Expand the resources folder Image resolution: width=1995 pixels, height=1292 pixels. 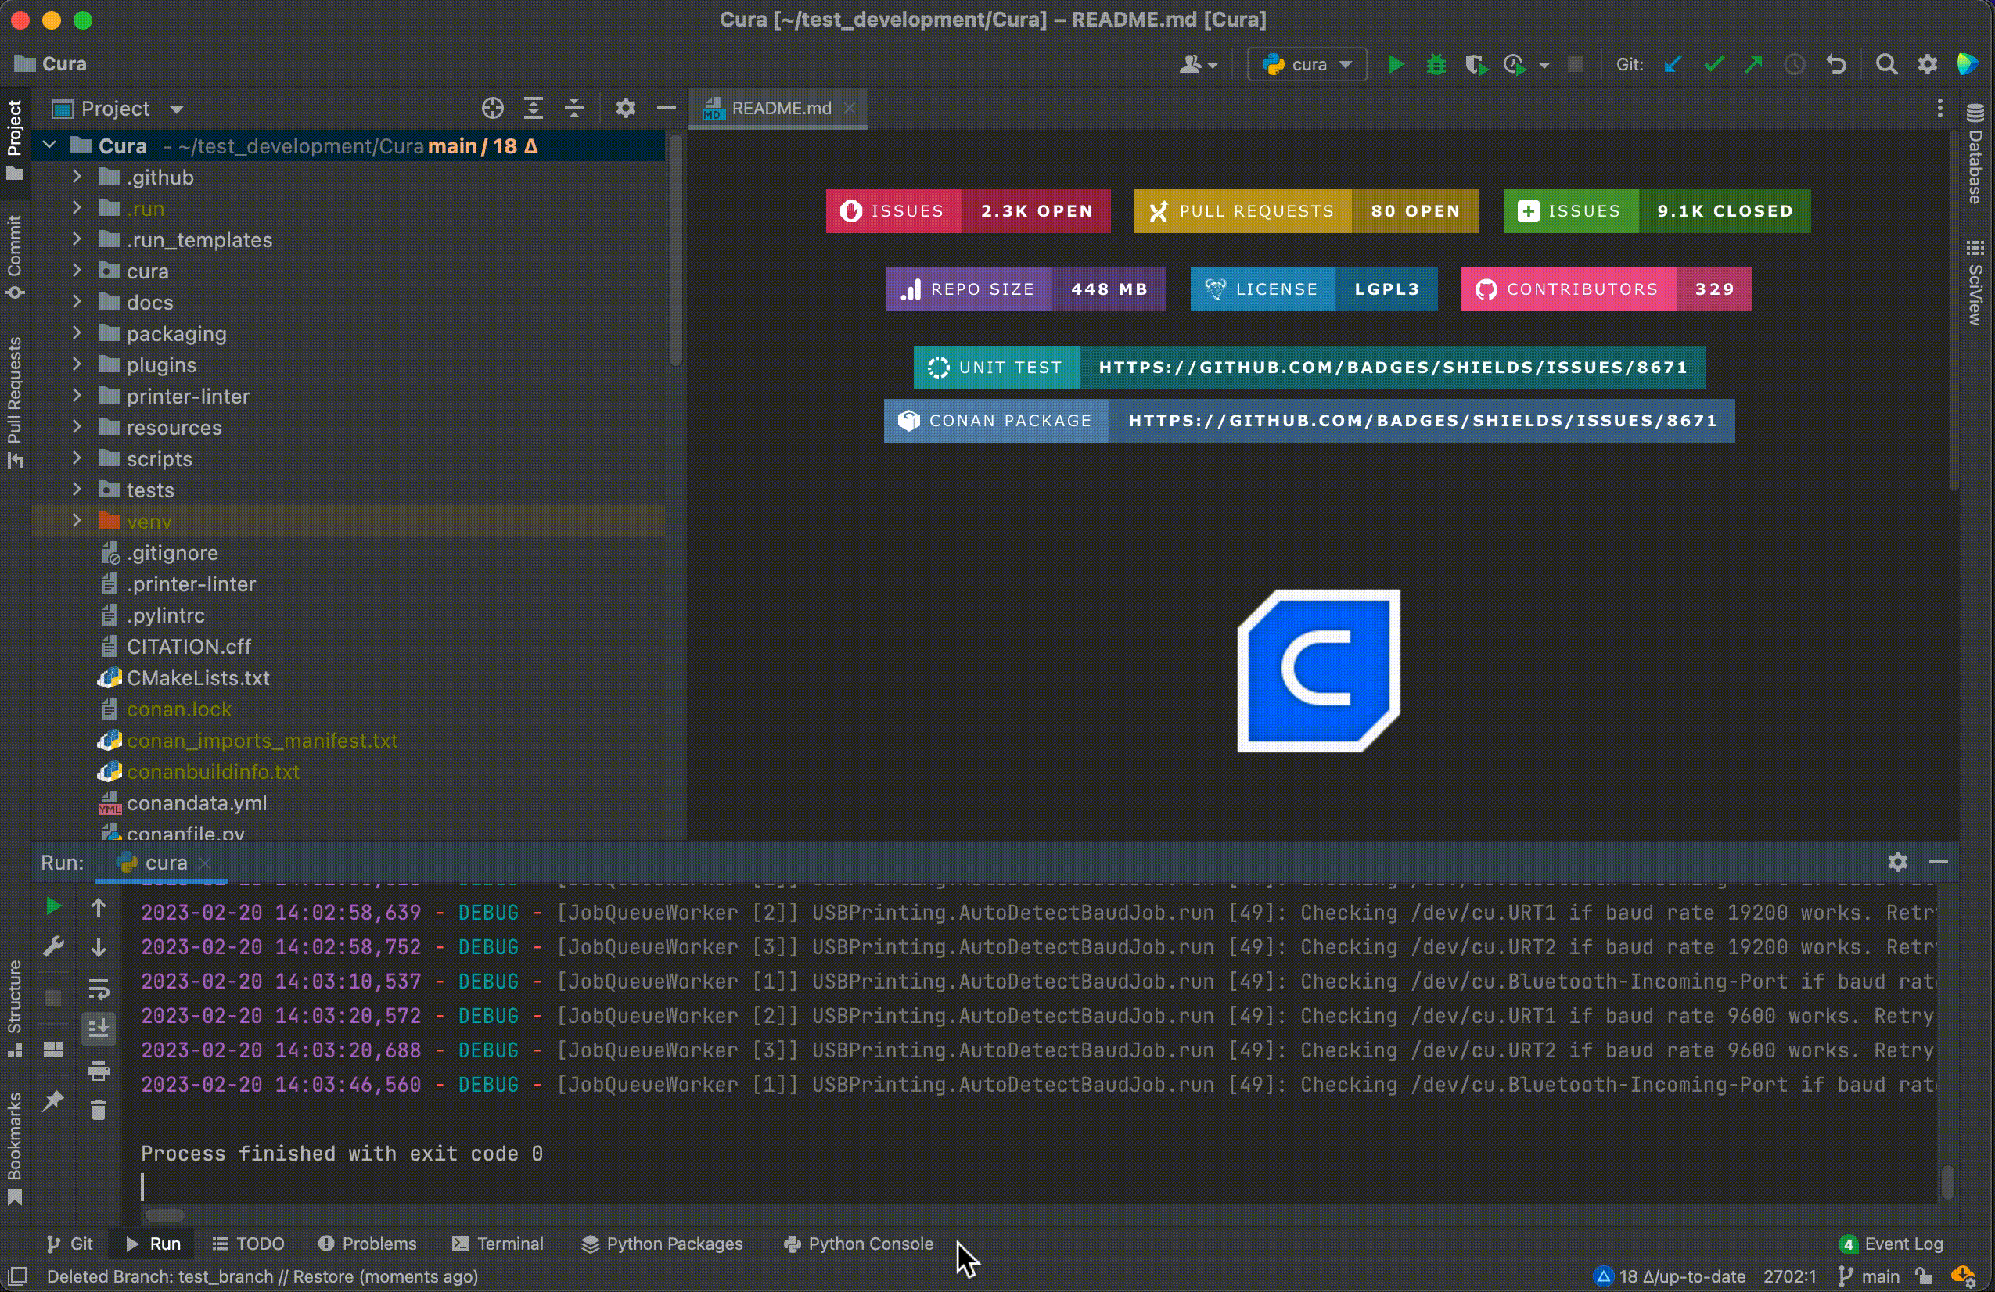(77, 426)
